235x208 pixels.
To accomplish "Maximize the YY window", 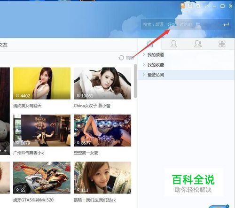I will tap(222, 6).
